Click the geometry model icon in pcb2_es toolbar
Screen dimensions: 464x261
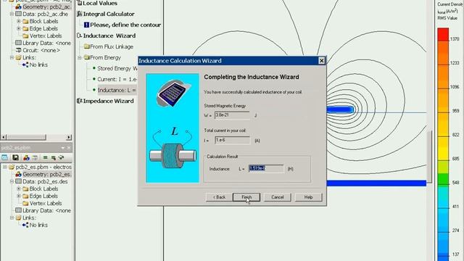[26, 158]
